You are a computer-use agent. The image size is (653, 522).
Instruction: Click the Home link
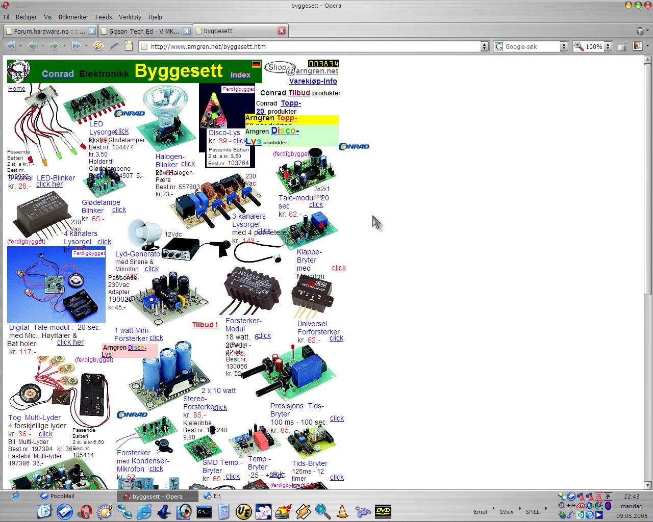tap(16, 88)
